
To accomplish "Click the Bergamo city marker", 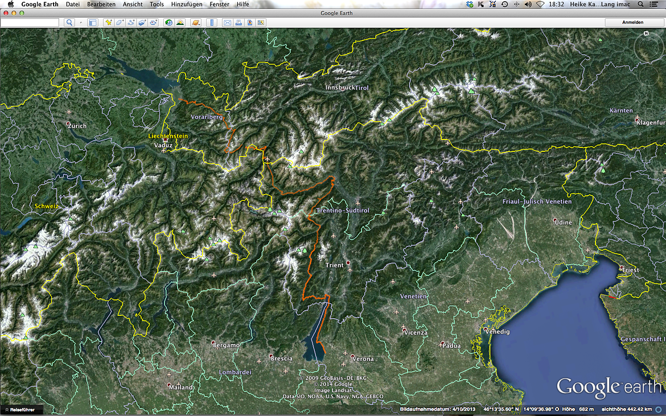I will coord(213,343).
